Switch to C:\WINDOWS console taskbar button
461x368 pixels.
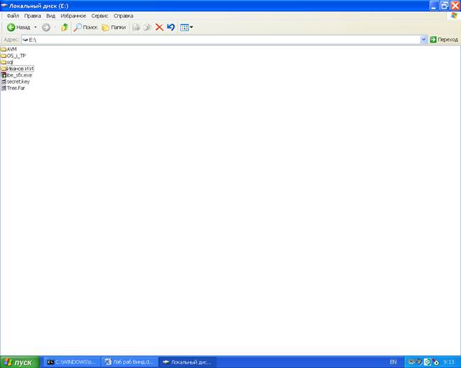[71, 362]
